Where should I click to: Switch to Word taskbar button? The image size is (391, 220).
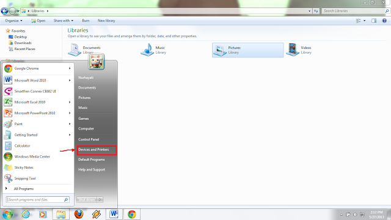pos(114,215)
